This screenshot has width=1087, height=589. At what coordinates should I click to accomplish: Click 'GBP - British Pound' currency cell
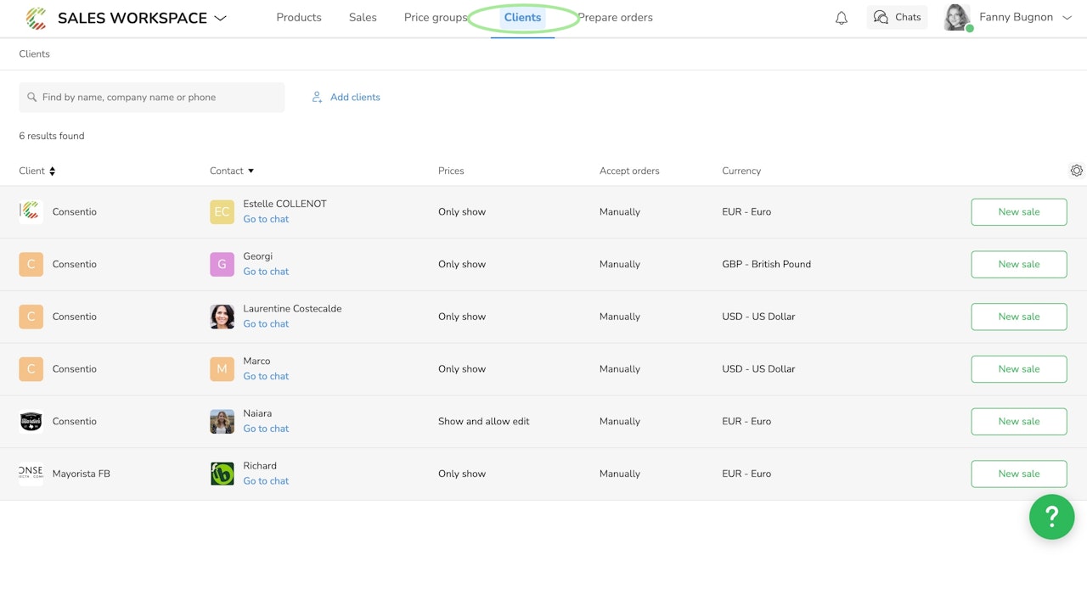766,264
